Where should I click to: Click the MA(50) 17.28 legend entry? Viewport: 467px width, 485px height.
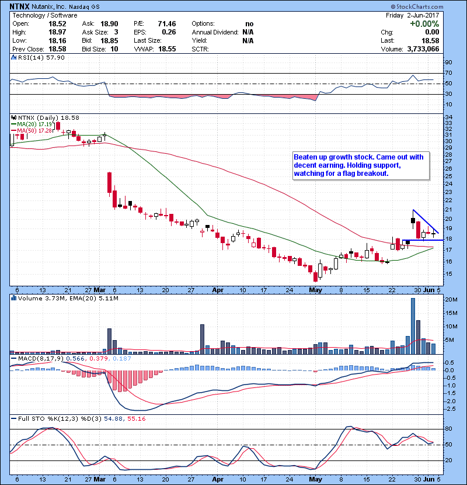pos(32,131)
